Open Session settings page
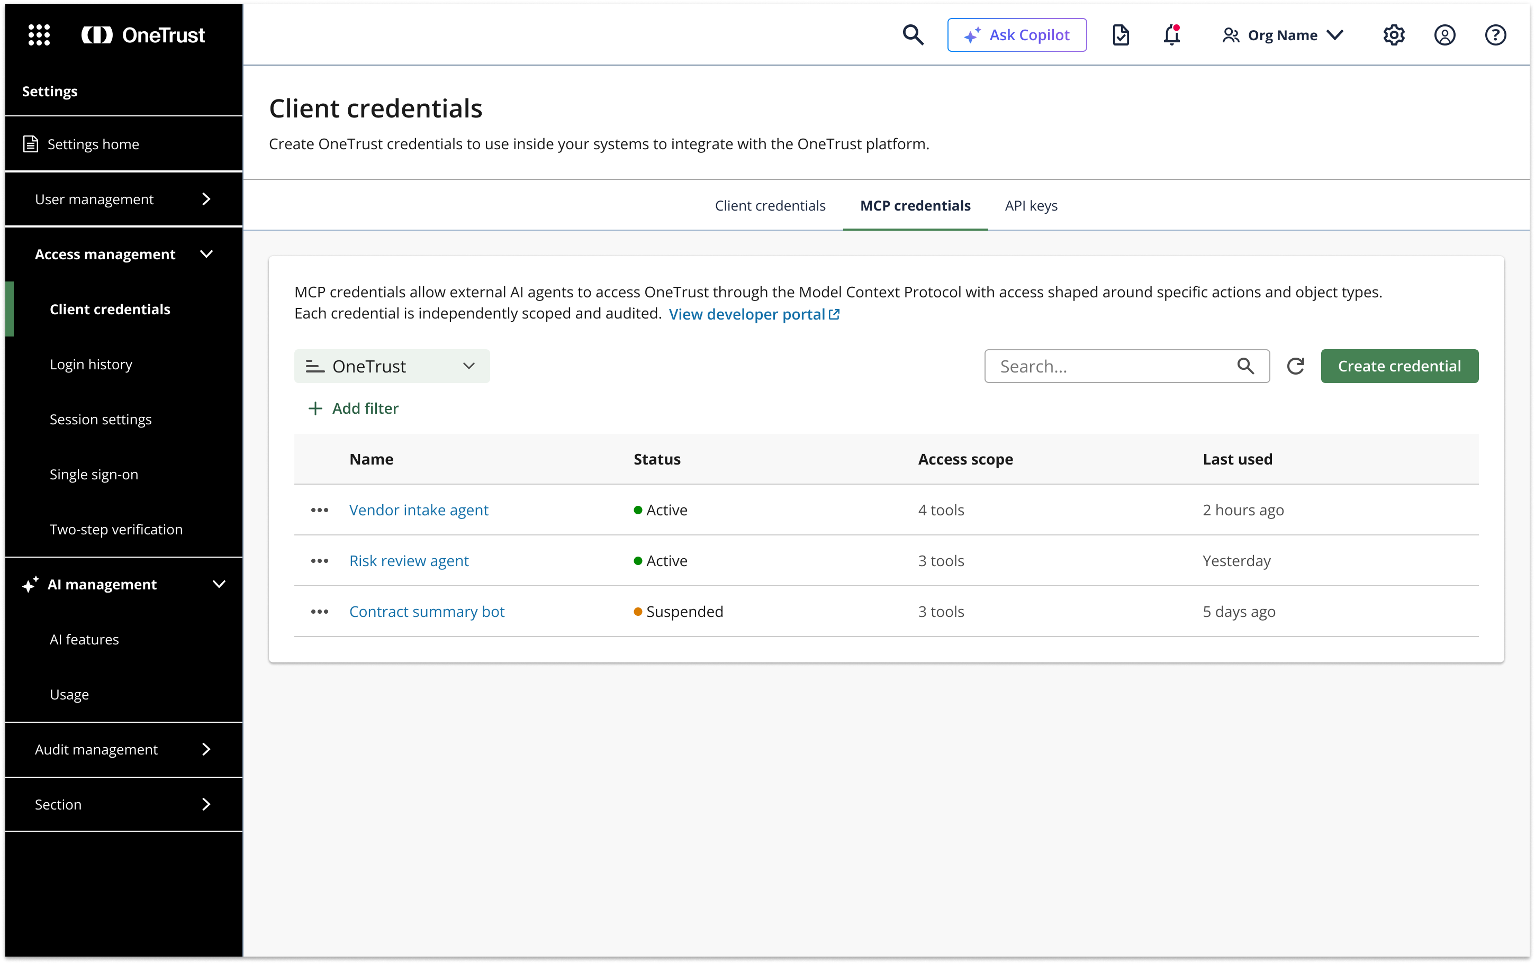The image size is (1535, 964). pos(124,419)
